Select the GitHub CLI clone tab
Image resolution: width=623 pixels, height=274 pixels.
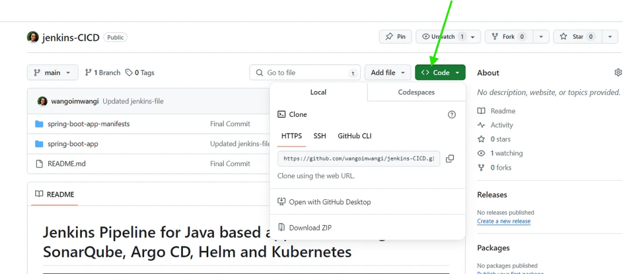(355, 136)
